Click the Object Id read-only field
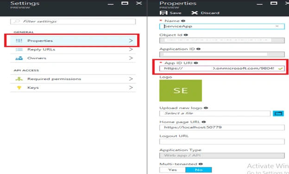289x174 pixels. 222,40
